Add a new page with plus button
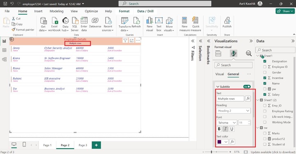296x154 pixels. click(96, 145)
